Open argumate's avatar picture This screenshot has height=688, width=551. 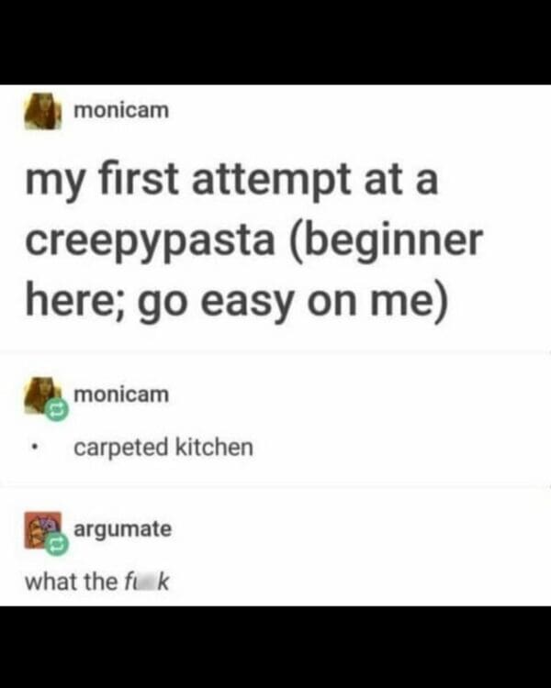41,528
